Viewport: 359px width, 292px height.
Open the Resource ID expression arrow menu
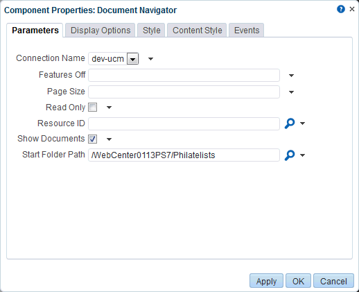pos(302,123)
